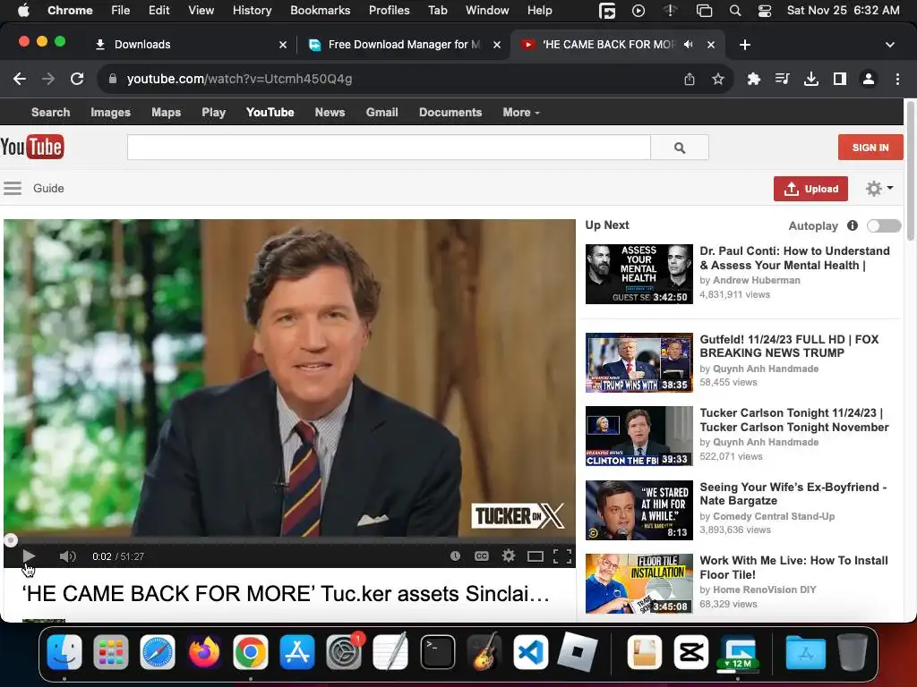This screenshot has width=917, height=687.
Task: Open Terminal from the Dock
Action: (x=437, y=652)
